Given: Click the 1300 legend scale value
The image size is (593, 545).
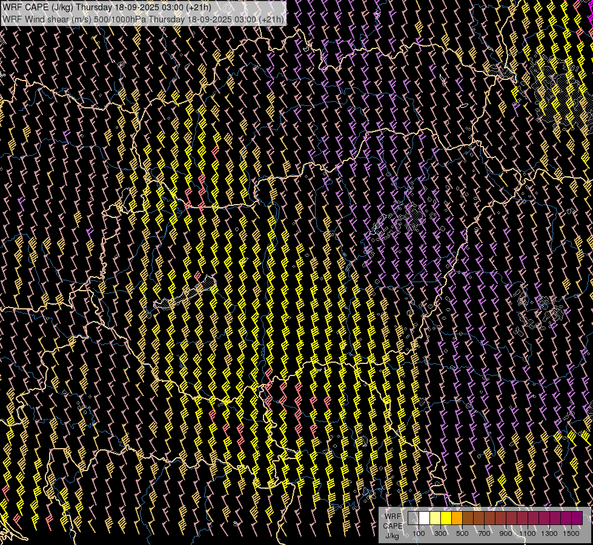Looking at the screenshot, I should (549, 533).
